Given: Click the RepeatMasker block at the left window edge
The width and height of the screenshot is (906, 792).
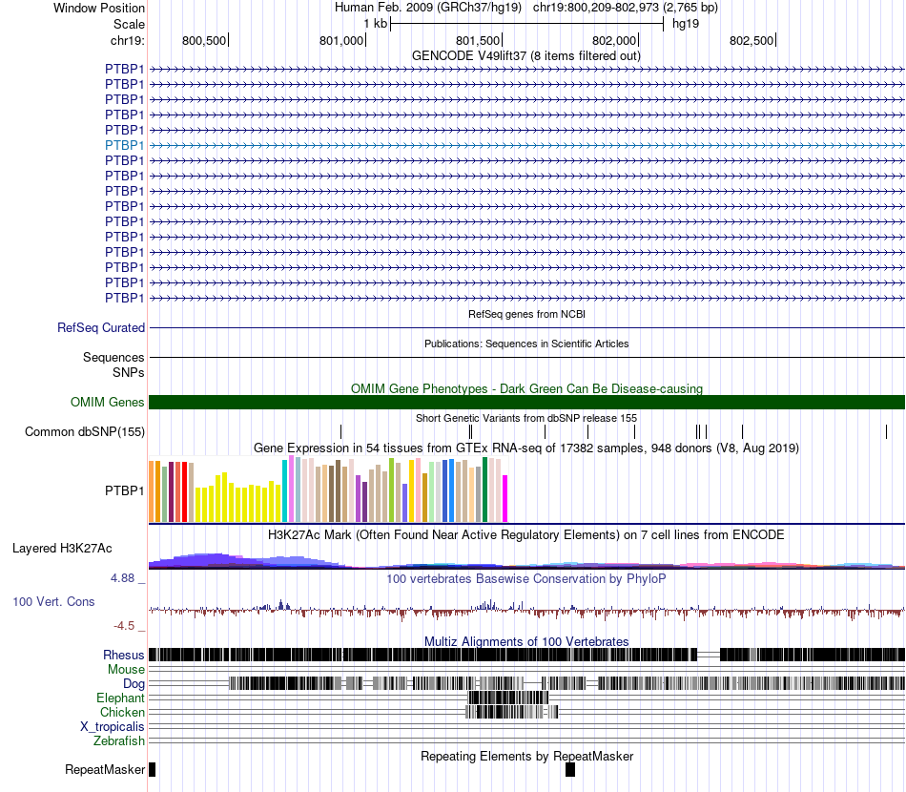Looking at the screenshot, I should [152, 769].
